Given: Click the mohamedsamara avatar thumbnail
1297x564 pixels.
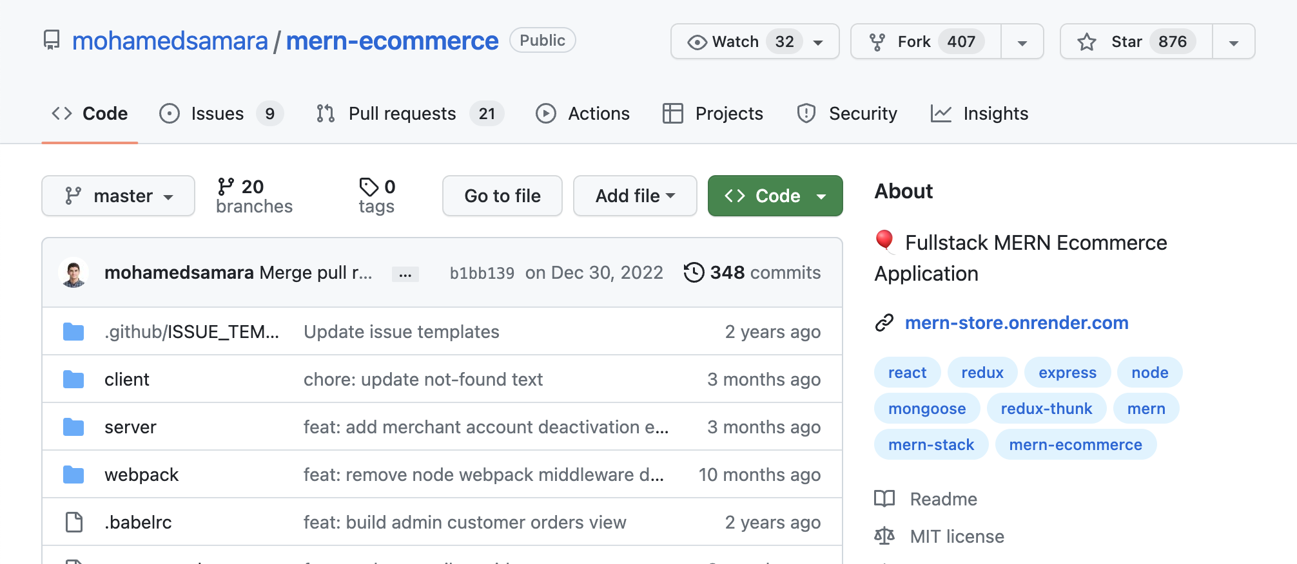Looking at the screenshot, I should point(73,272).
